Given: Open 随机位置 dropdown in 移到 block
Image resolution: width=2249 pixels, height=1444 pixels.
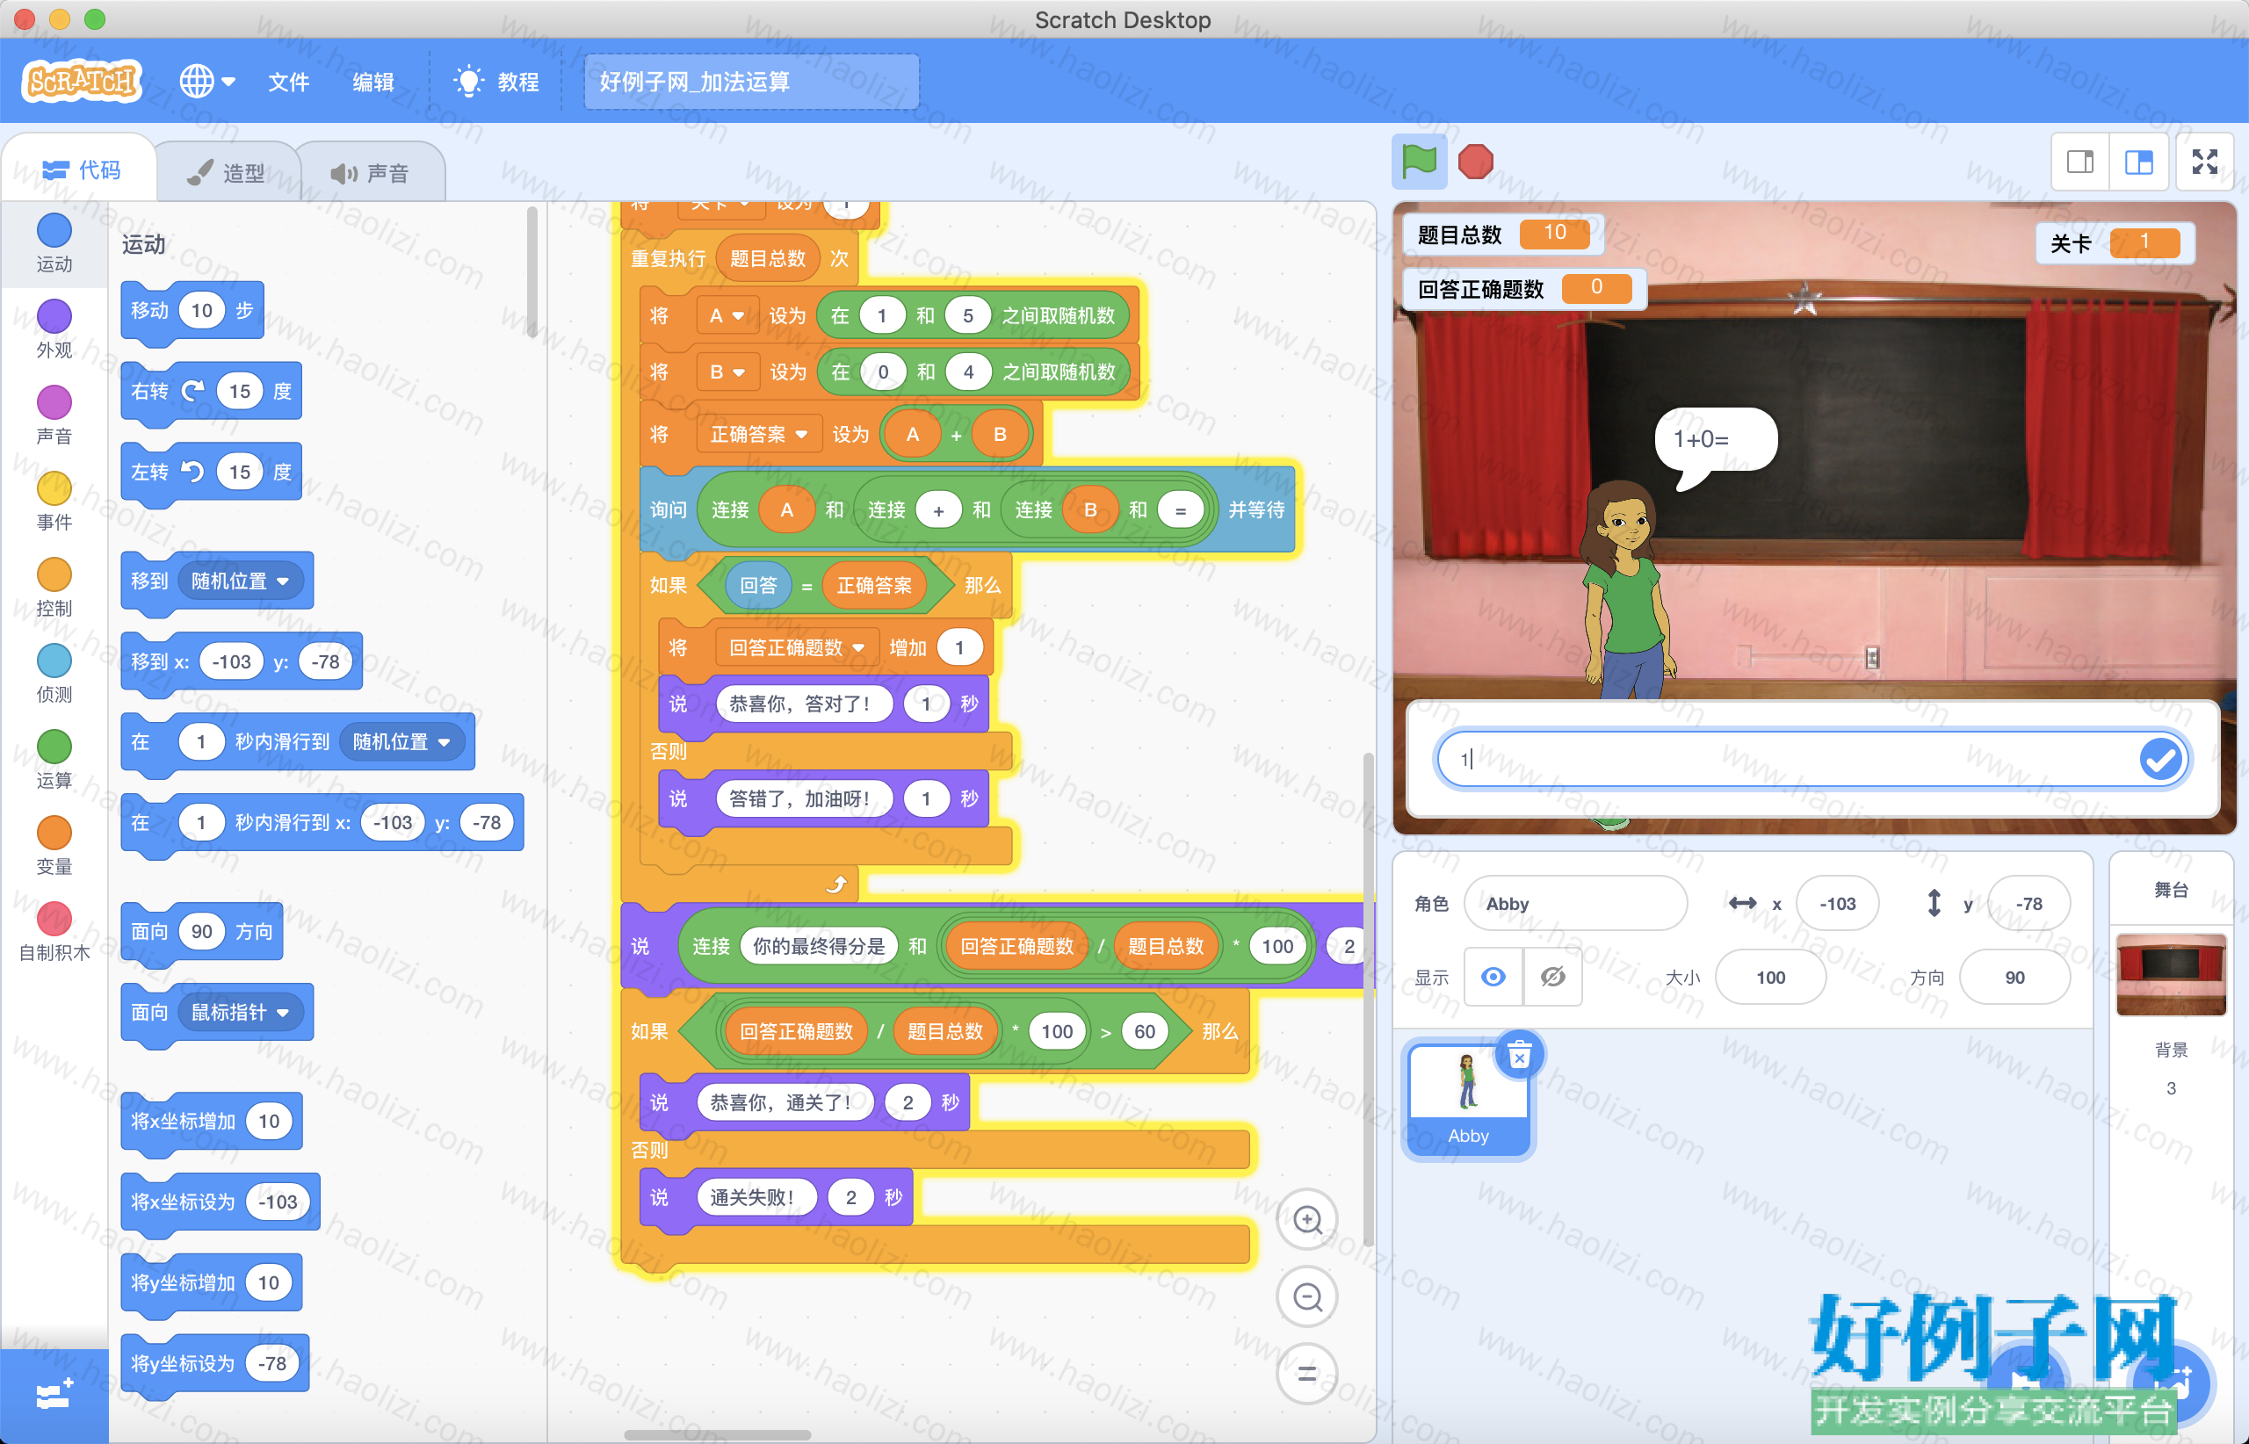Looking at the screenshot, I should coord(240,581).
